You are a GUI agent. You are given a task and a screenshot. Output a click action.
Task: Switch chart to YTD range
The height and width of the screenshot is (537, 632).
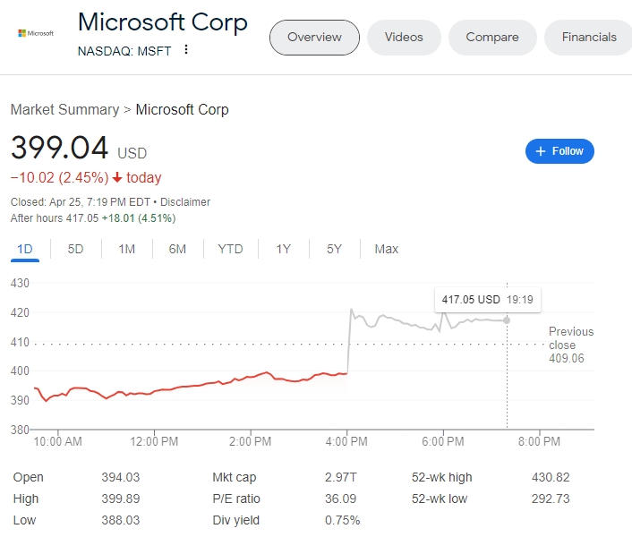230,249
